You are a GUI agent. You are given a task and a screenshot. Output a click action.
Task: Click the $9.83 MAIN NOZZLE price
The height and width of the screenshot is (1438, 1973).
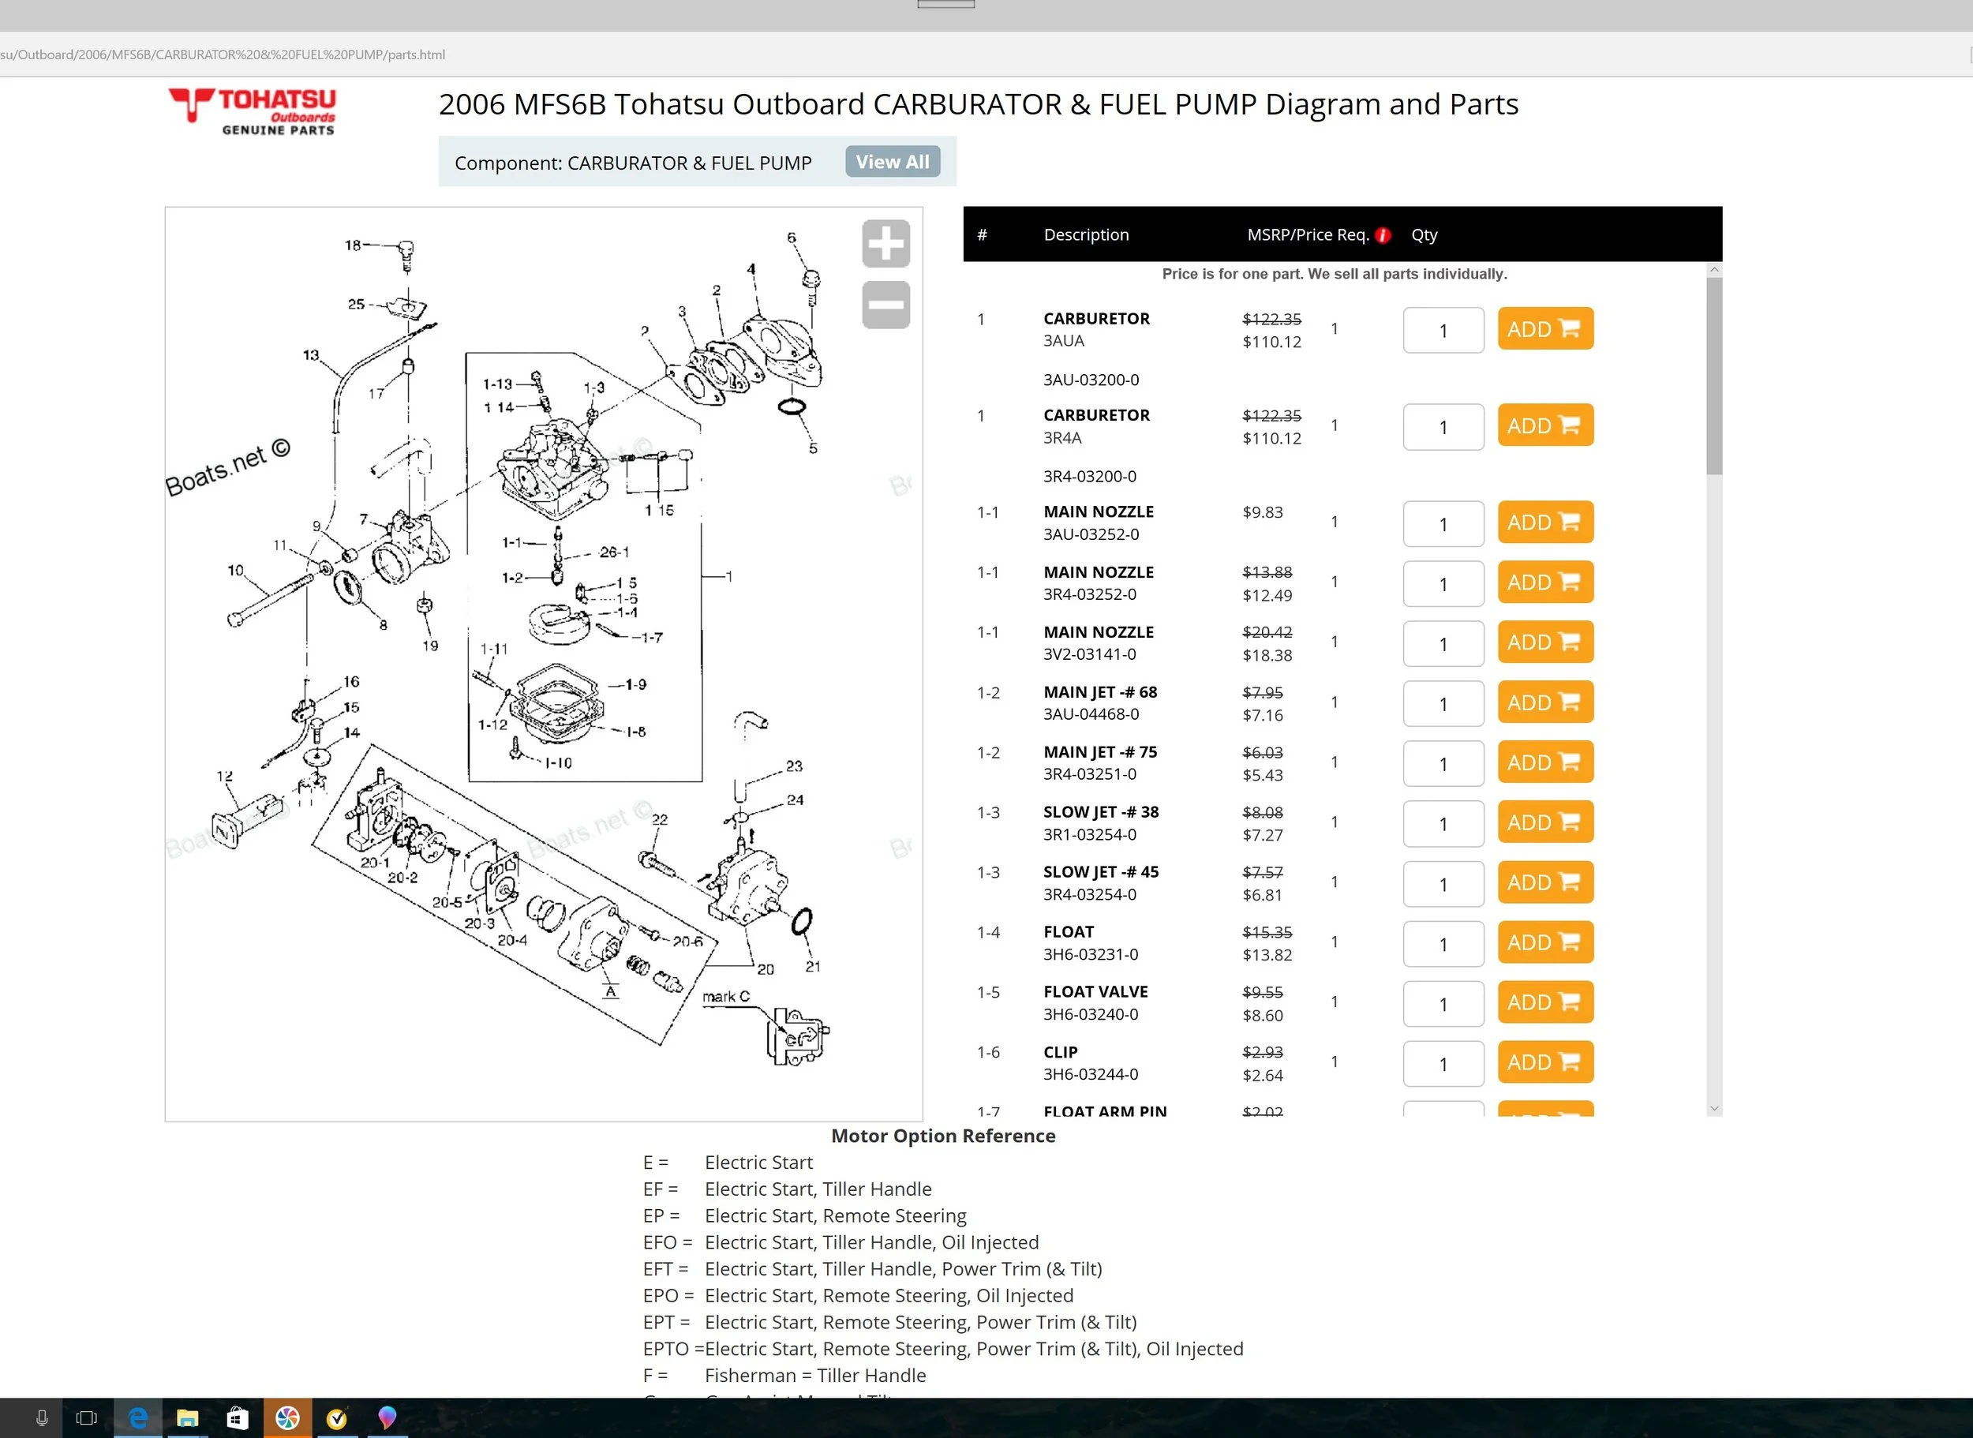click(1263, 512)
